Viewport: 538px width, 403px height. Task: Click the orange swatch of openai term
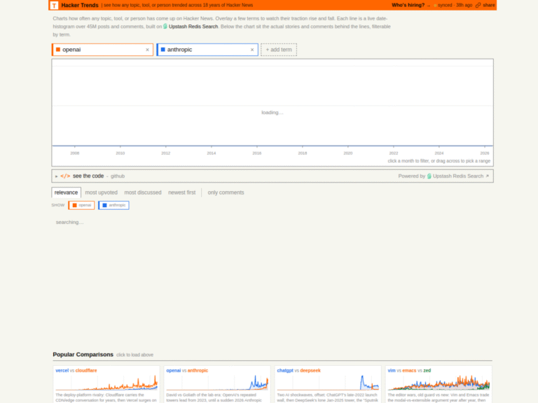coord(58,50)
